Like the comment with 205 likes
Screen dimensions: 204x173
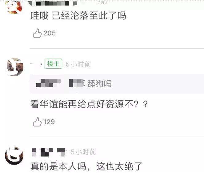pyautogui.click(x=37, y=33)
